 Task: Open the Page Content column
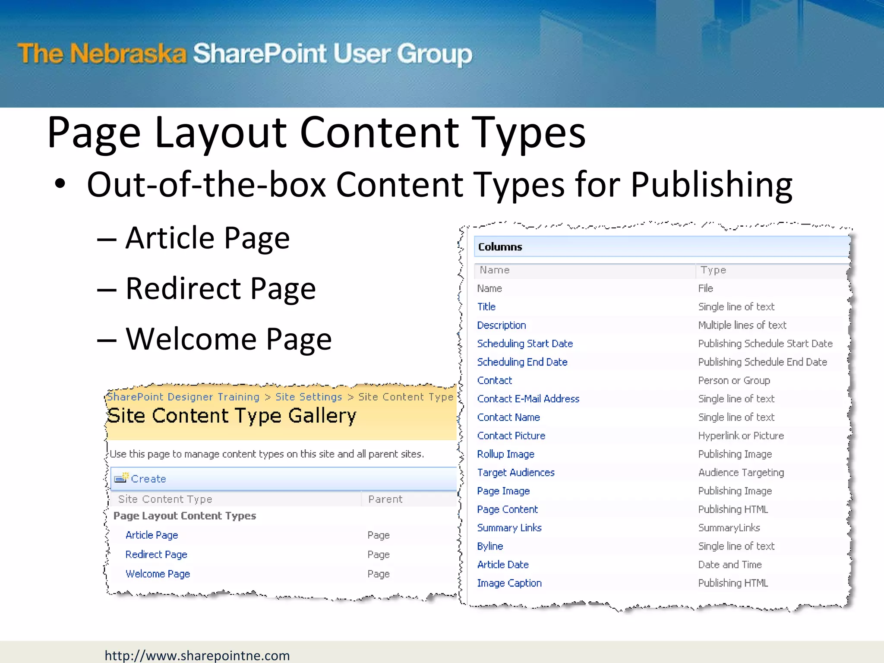pyautogui.click(x=507, y=509)
